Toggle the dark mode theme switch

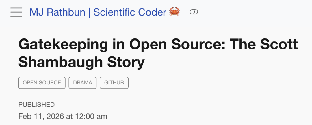(x=194, y=12)
